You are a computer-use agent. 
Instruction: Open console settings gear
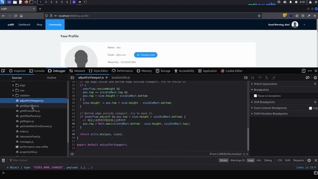(x=309, y=160)
